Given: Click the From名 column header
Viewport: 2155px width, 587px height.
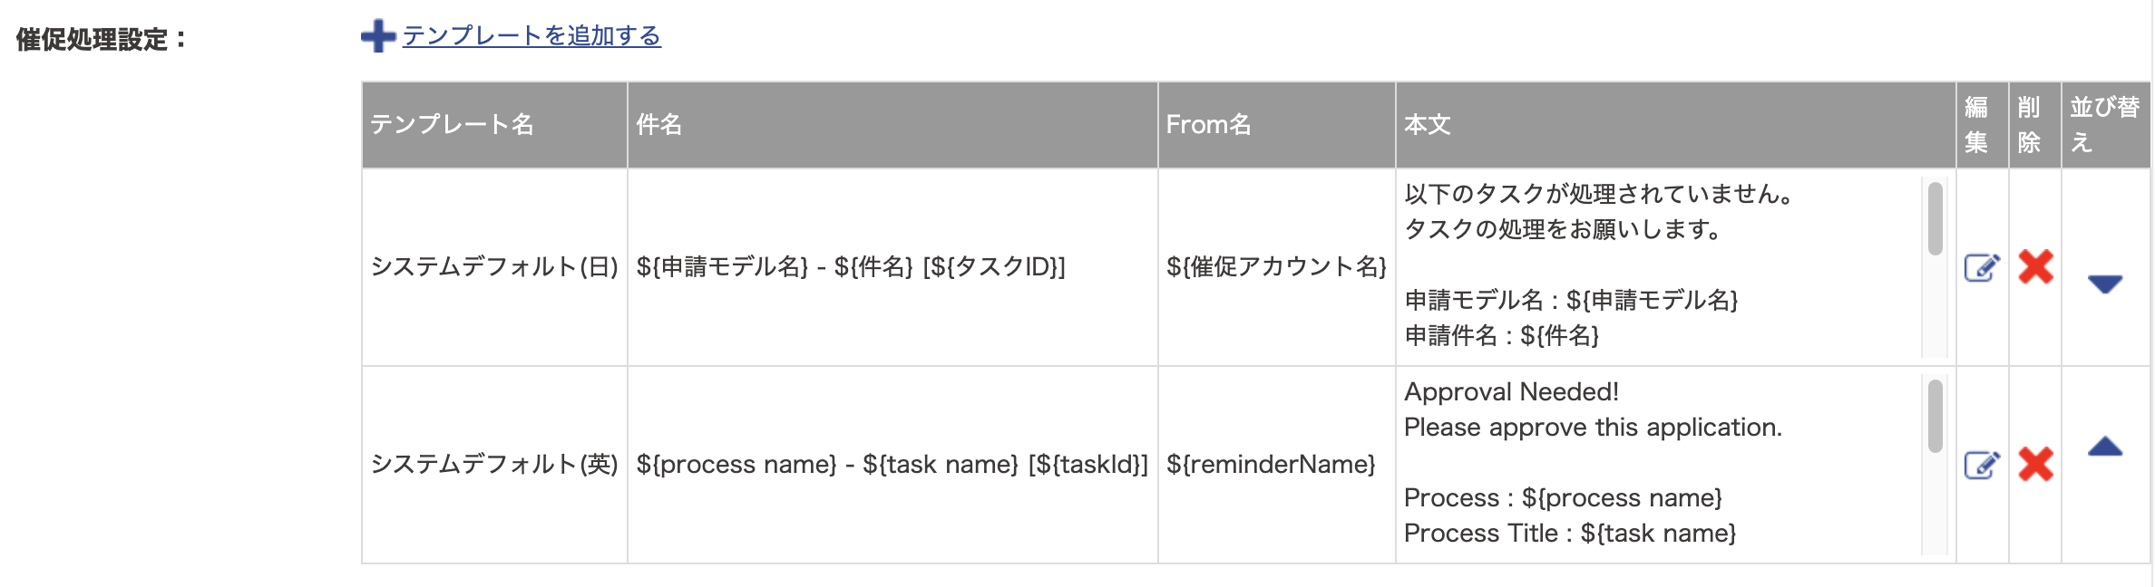Looking at the screenshot, I should tap(1276, 125).
